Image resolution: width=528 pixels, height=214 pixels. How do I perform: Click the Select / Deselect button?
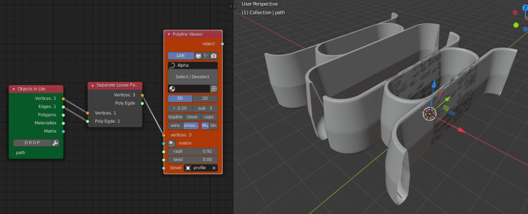pos(192,77)
